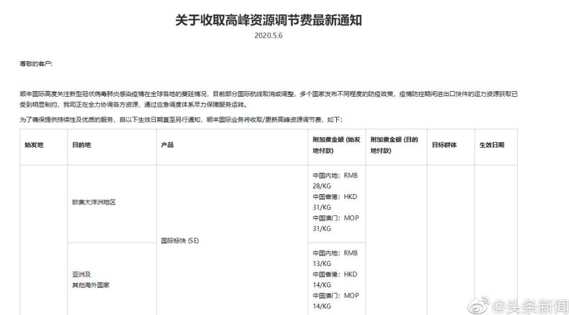Screen dimensions: 569x315
Task: Click the greeting 尊敬的客户:
Action: [x=36, y=64]
